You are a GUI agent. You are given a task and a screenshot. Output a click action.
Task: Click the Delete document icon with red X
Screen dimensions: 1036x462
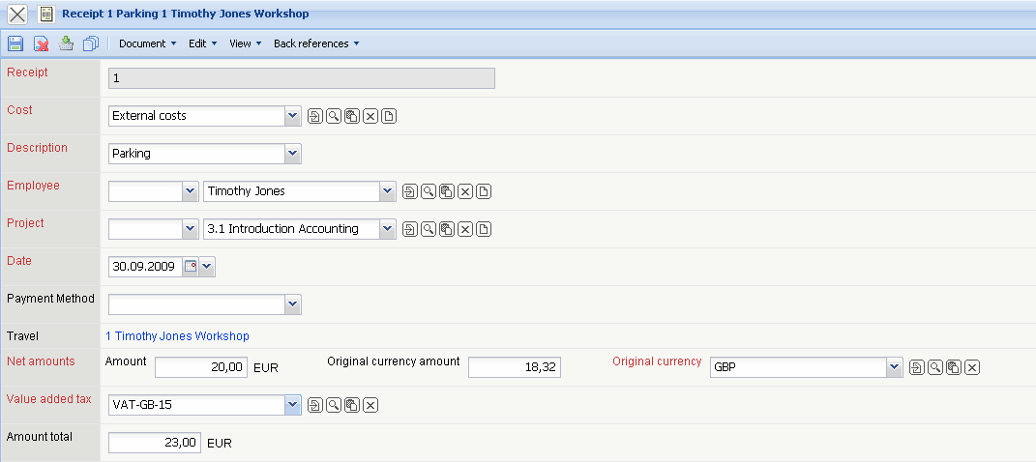[x=41, y=43]
